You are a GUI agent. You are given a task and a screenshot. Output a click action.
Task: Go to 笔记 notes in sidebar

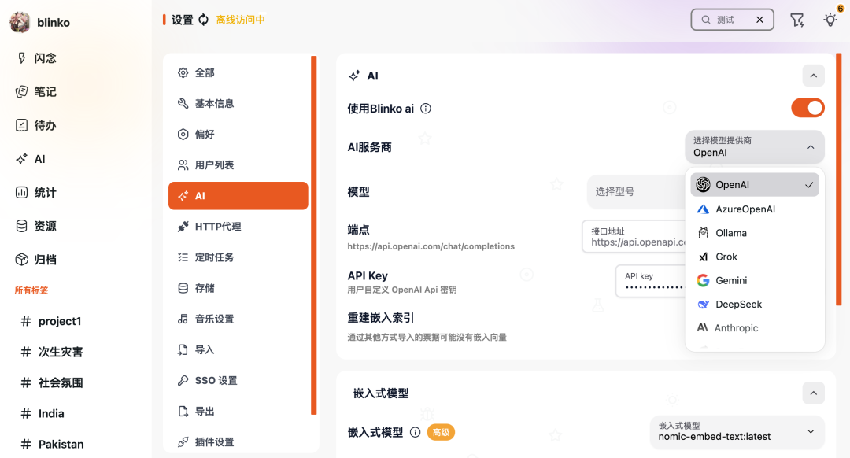(37, 91)
